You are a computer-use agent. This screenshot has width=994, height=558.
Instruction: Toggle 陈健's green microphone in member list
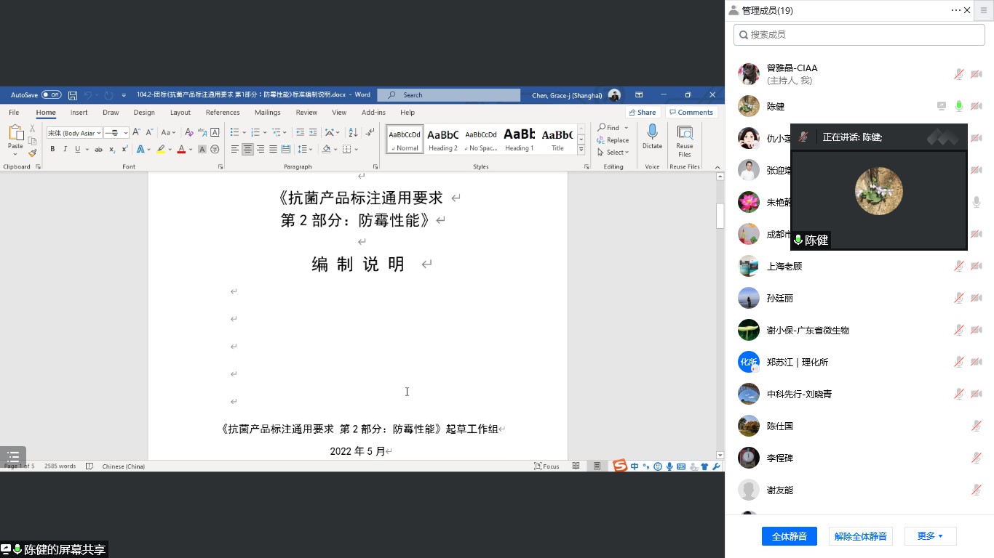coord(959,106)
